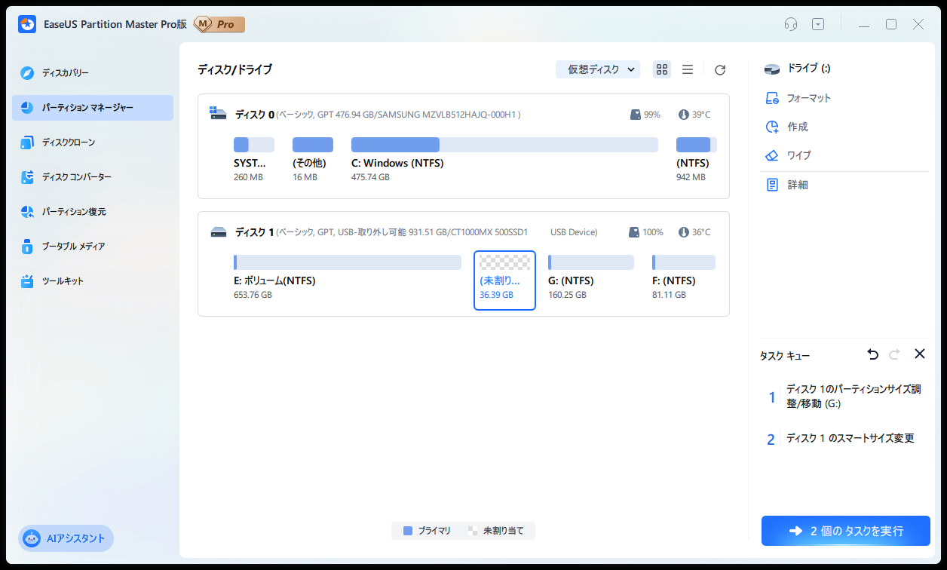This screenshot has height=570, width=947.
Task: Open ツールキット in the sidebar
Action: click(x=93, y=281)
